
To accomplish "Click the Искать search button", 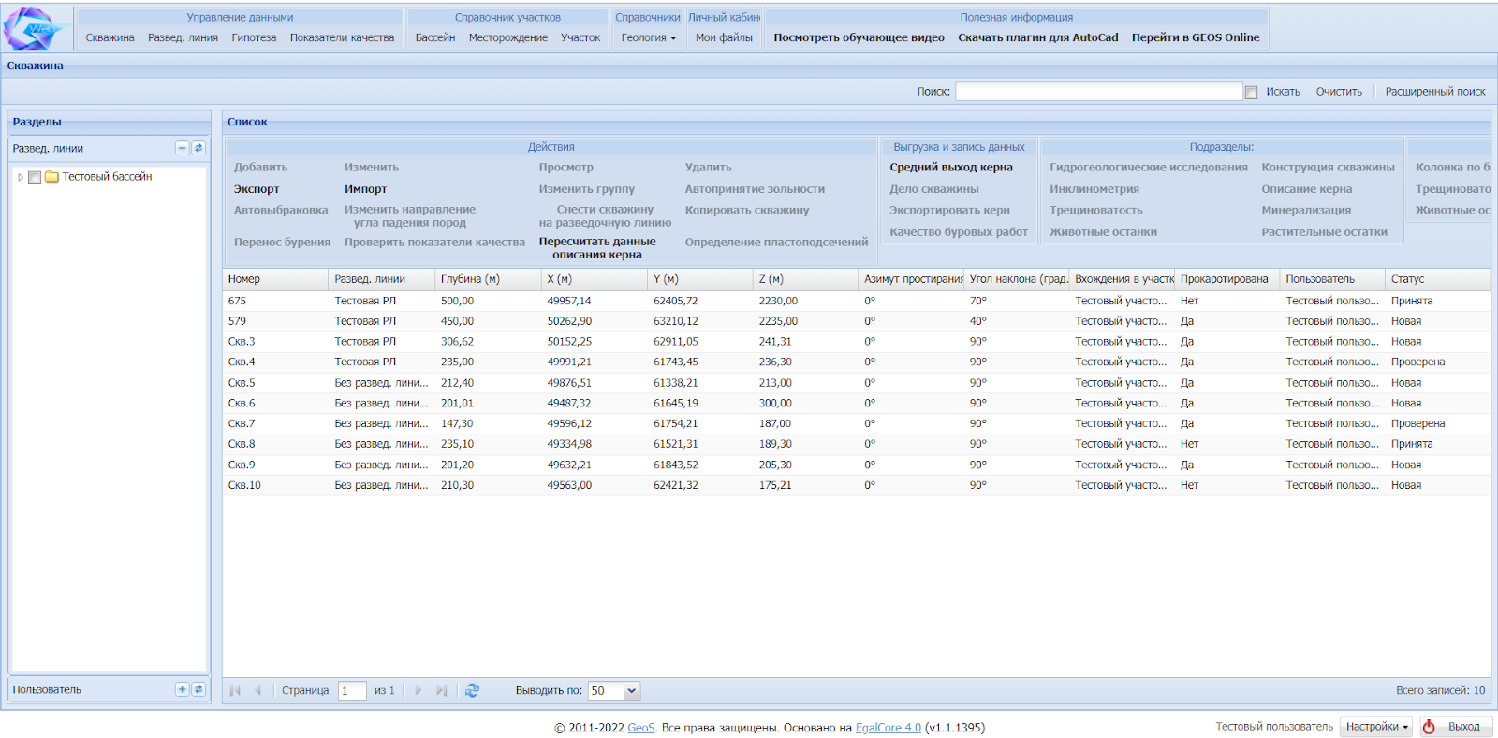I will point(1283,92).
